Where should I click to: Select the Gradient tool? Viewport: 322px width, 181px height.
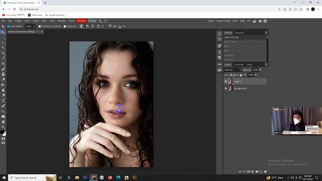pyautogui.click(x=3, y=85)
